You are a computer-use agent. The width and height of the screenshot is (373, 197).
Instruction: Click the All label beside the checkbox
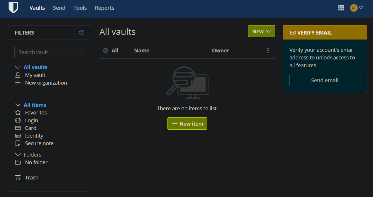point(115,50)
